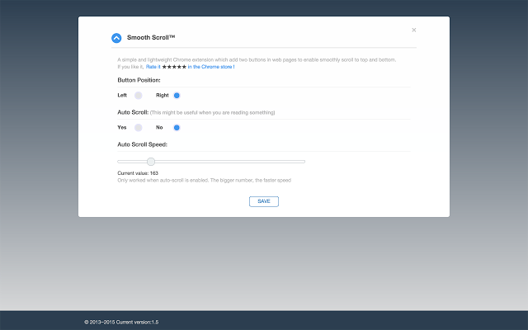The height and width of the screenshot is (330, 528).
Task: Click the five-star rating icons
Action: click(x=174, y=67)
